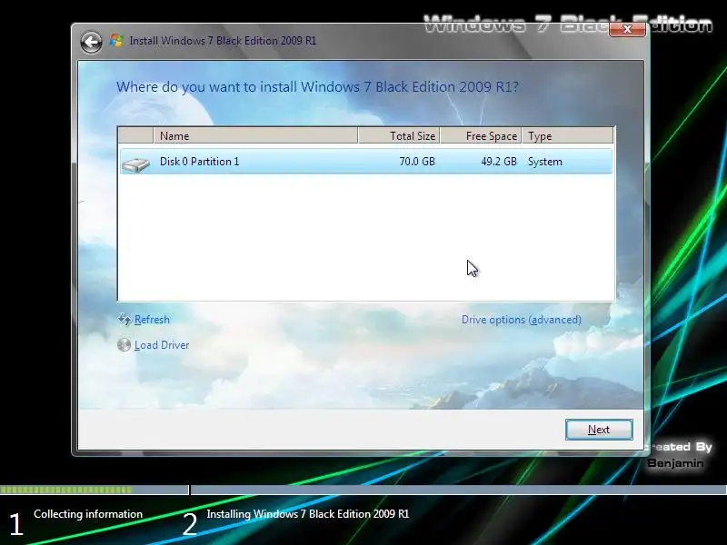Sort by the Name column header

pyautogui.click(x=255, y=135)
